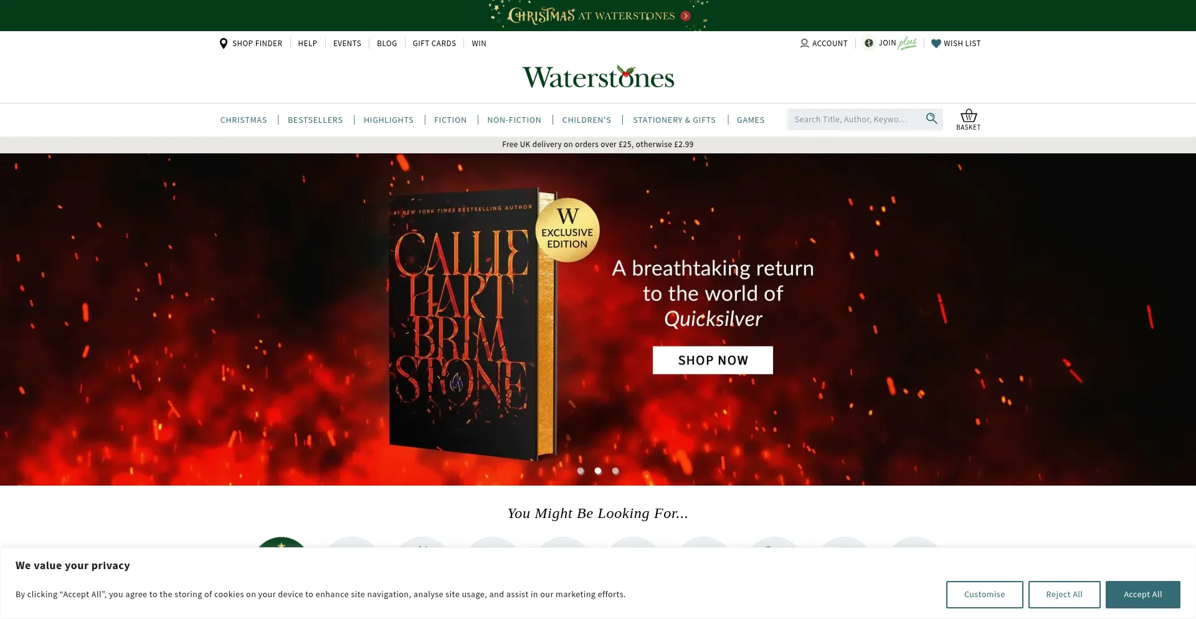Click the Shop Finder location pin icon
The image size is (1196, 619).
click(224, 44)
